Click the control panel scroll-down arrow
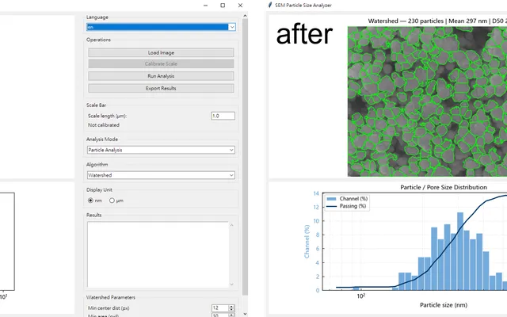 (245, 314)
